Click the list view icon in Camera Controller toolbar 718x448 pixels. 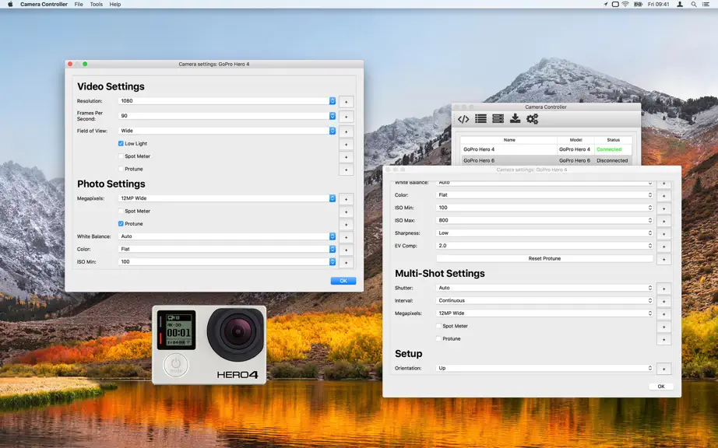[480, 119]
